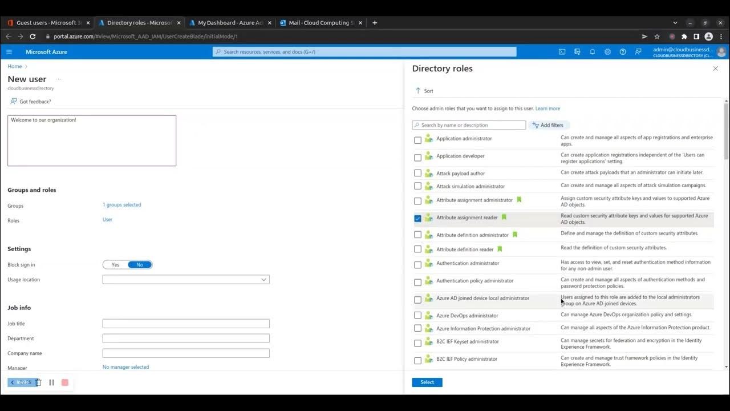730x411 pixels.
Task: Open the Learn more link
Action: pos(547,108)
